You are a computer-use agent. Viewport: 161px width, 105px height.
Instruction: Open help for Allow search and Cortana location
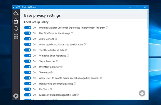[x=85, y=44]
